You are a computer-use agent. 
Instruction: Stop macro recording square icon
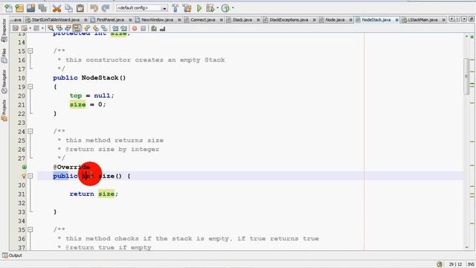(143, 28)
